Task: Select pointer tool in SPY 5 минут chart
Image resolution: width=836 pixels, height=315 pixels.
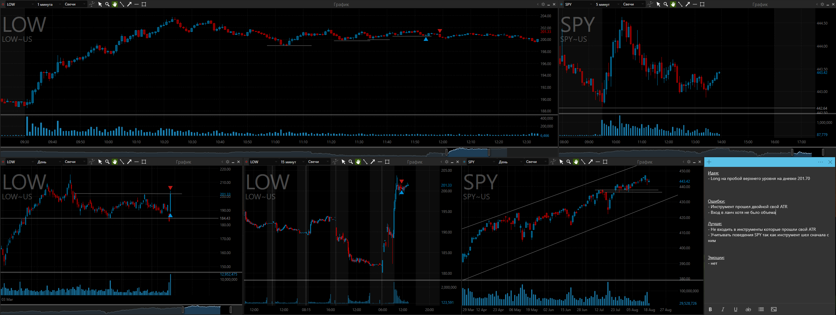Action: click(658, 4)
